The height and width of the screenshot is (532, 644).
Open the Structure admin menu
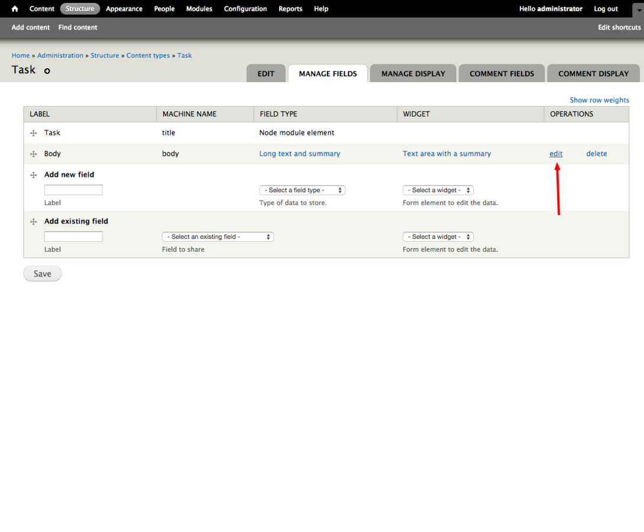coord(80,9)
